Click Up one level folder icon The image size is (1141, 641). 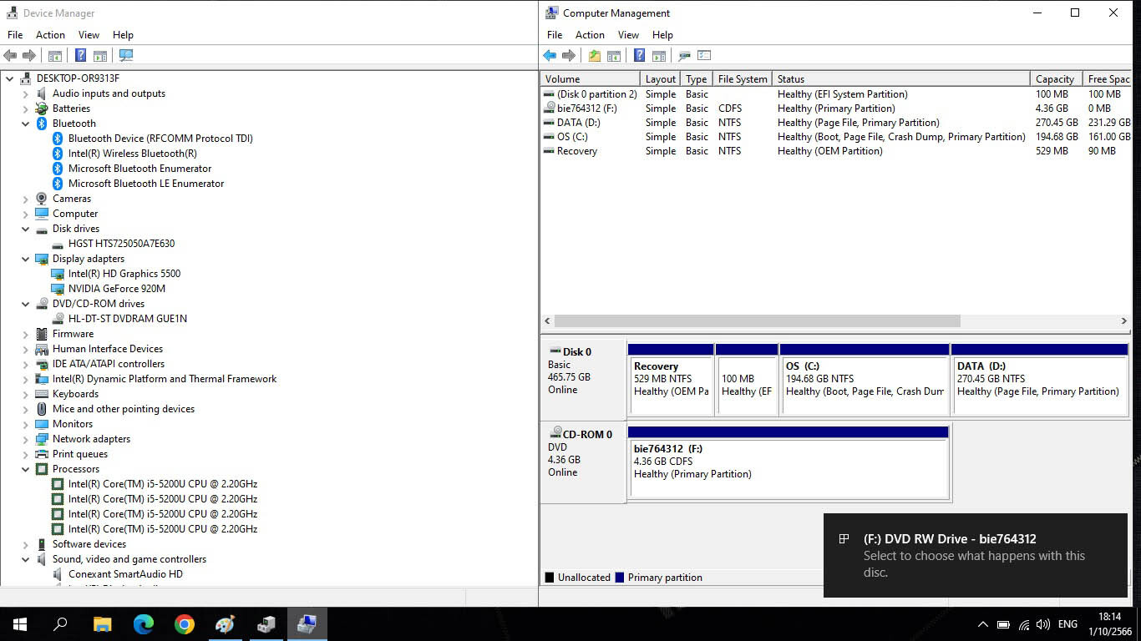(x=594, y=56)
